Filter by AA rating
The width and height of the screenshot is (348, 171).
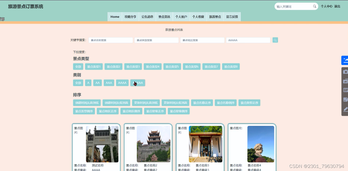point(98,83)
